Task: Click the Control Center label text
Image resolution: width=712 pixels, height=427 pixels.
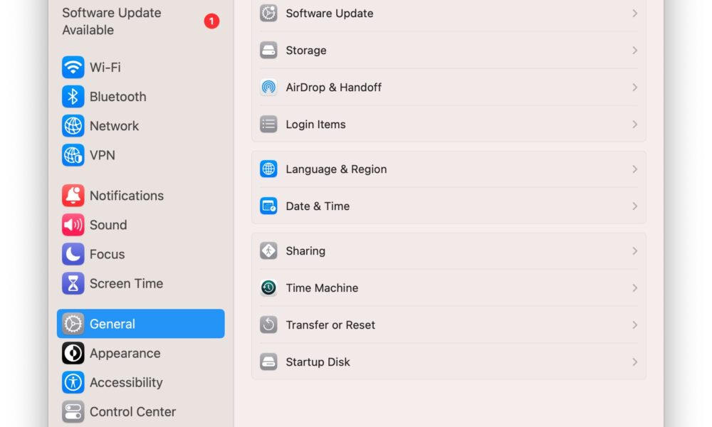Action: [x=132, y=411]
